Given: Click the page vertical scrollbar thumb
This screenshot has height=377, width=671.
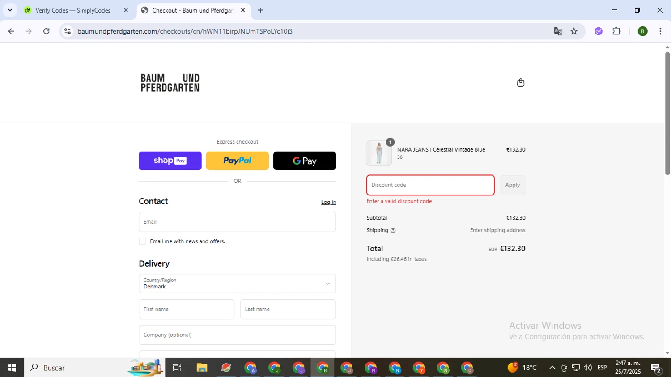Looking at the screenshot, I should [667, 113].
